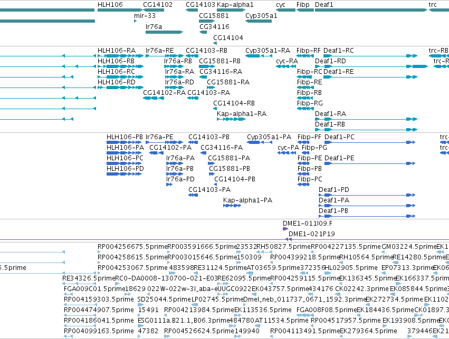This screenshot has height=339, width=449.
Task: Select the CG14102-RA transcript
Action: pos(154,98)
